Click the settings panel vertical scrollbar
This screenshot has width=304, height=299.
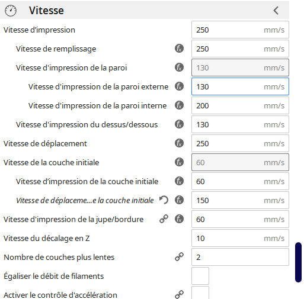point(298,262)
